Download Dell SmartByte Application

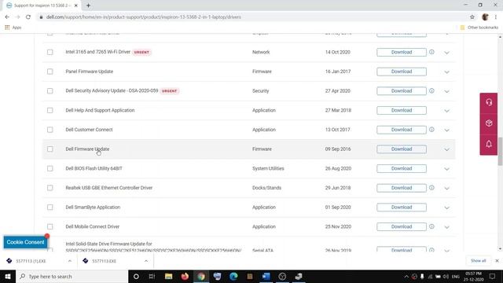[402, 208]
